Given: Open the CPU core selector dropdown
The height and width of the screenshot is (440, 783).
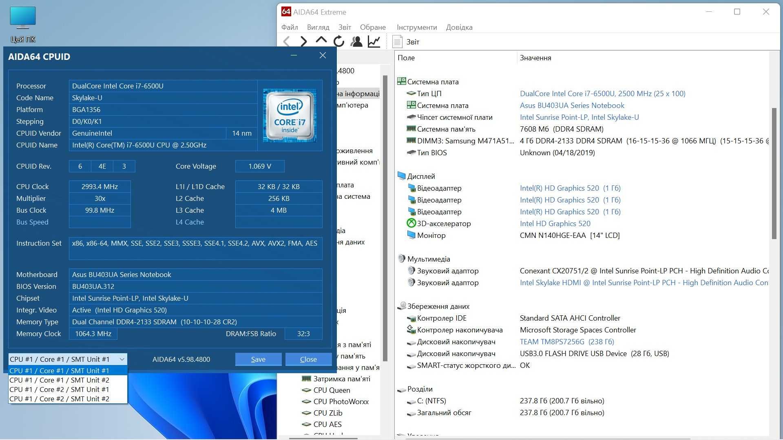Looking at the screenshot, I should (68, 359).
